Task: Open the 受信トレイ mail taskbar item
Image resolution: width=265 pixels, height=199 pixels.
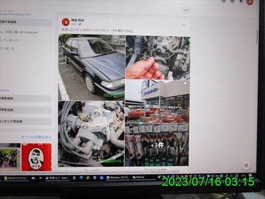Action: (57, 178)
